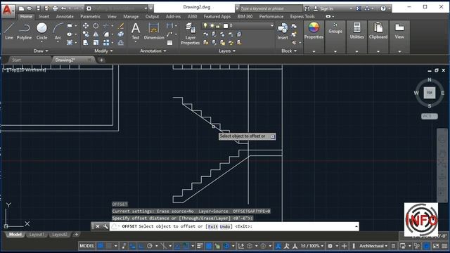
Task: Click the Open file icon in quick access toolbar
Action: [x=30, y=8]
